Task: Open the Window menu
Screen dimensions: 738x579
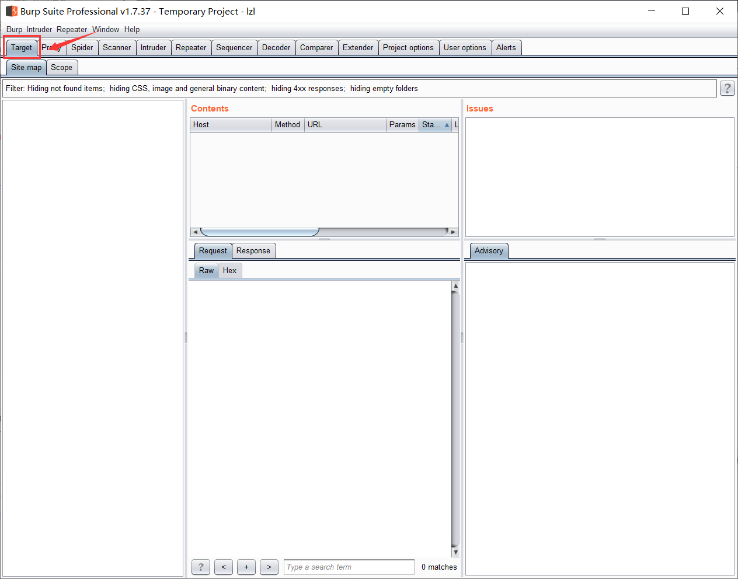Action: (106, 29)
